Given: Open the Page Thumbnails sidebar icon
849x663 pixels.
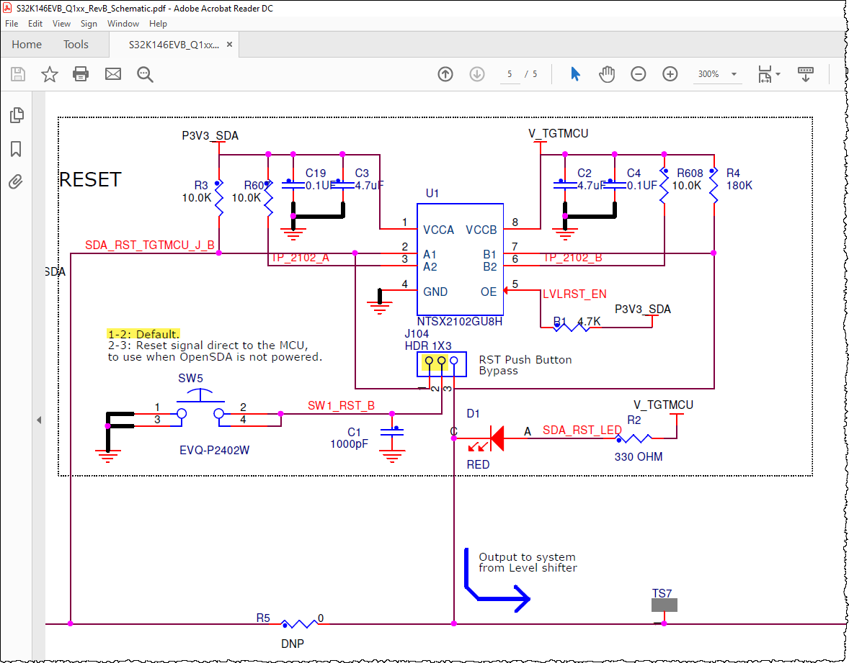Looking at the screenshot, I should click(17, 114).
